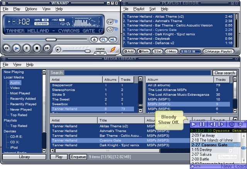Click play icon in mini player

point(194,124)
